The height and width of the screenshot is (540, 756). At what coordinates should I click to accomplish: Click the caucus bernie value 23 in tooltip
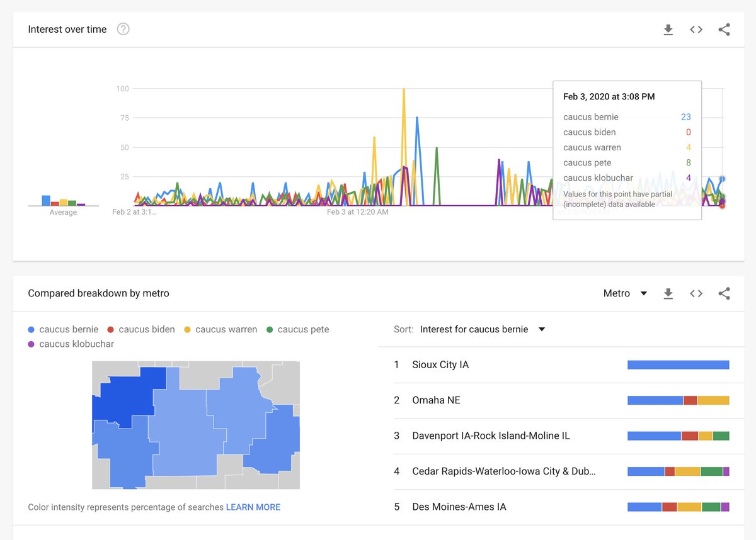point(686,117)
